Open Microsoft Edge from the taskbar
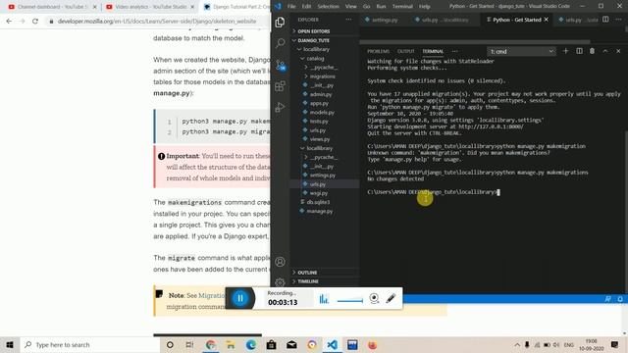Viewport: 628px width, 353px height. (x=251, y=344)
